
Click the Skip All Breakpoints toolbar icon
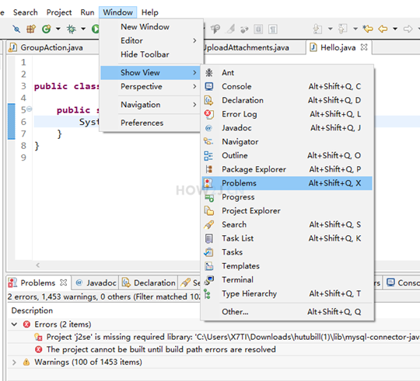16,29
